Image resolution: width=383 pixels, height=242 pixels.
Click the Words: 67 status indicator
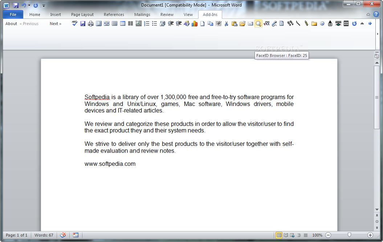pos(44,235)
